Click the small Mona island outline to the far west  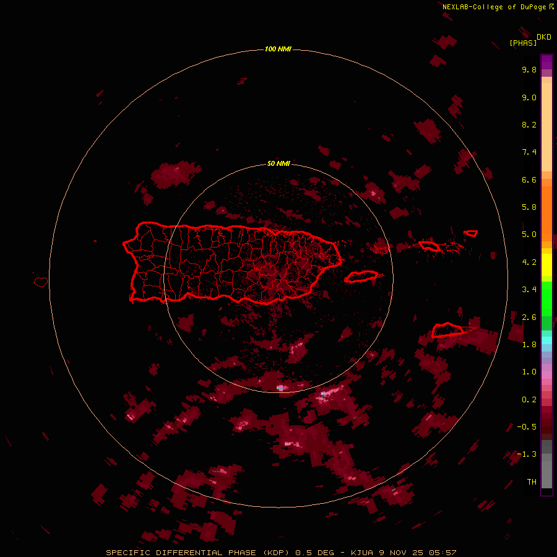(x=41, y=282)
